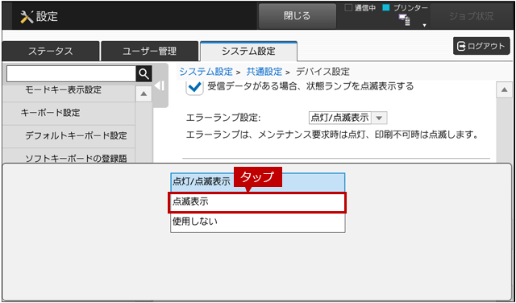
Task: Click the settings wrench icon
Action: coord(27,16)
